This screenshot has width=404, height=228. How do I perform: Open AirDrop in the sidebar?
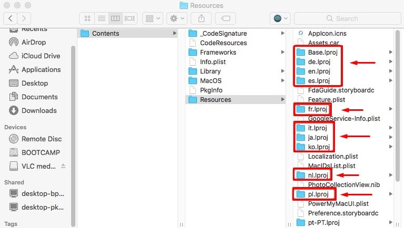pos(34,42)
